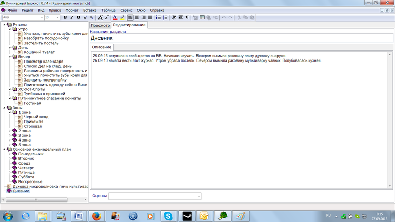Open the Рецепт menu

(x=27, y=10)
